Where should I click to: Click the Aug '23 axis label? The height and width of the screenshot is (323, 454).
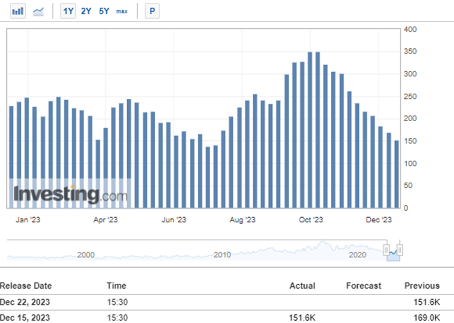click(x=242, y=220)
